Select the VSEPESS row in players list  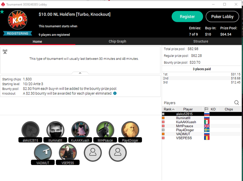pyautogui.click(x=201, y=138)
